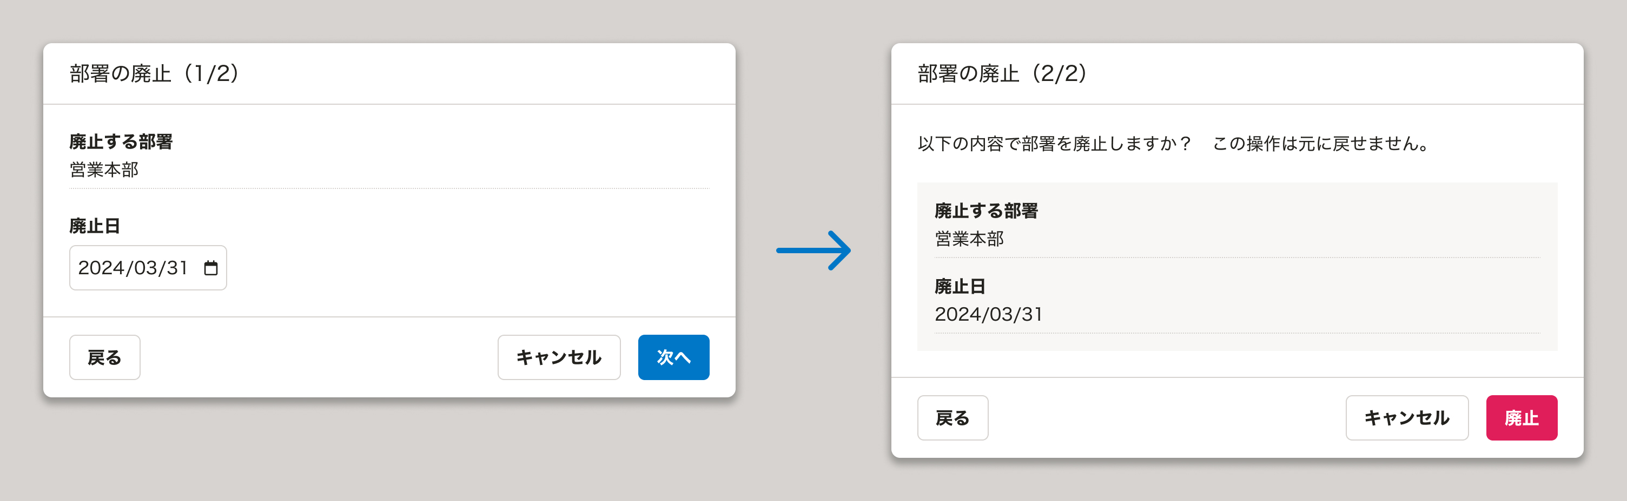
Task: Click the 部署の廃止（1/2）dialog title
Action: pyautogui.click(x=155, y=74)
